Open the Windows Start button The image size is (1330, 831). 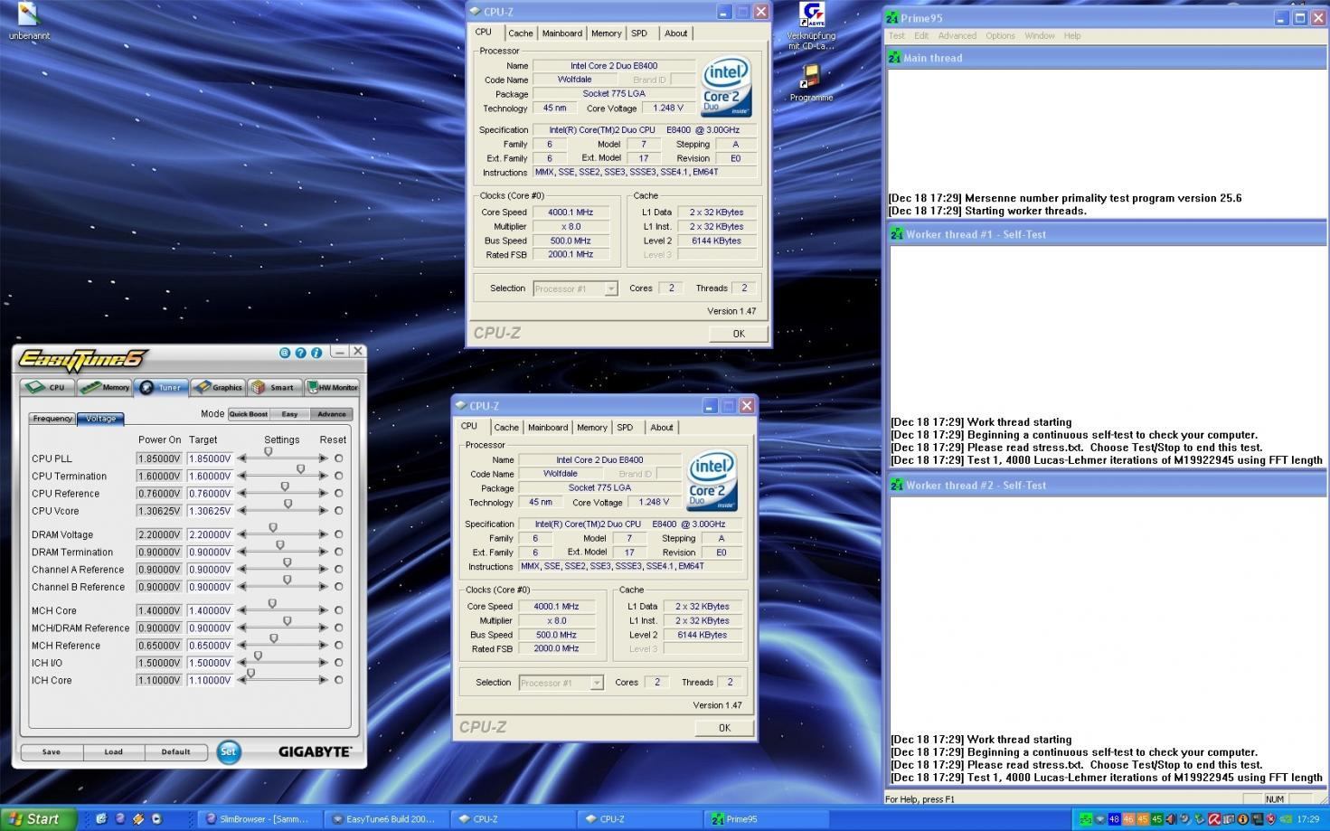pyautogui.click(x=36, y=819)
